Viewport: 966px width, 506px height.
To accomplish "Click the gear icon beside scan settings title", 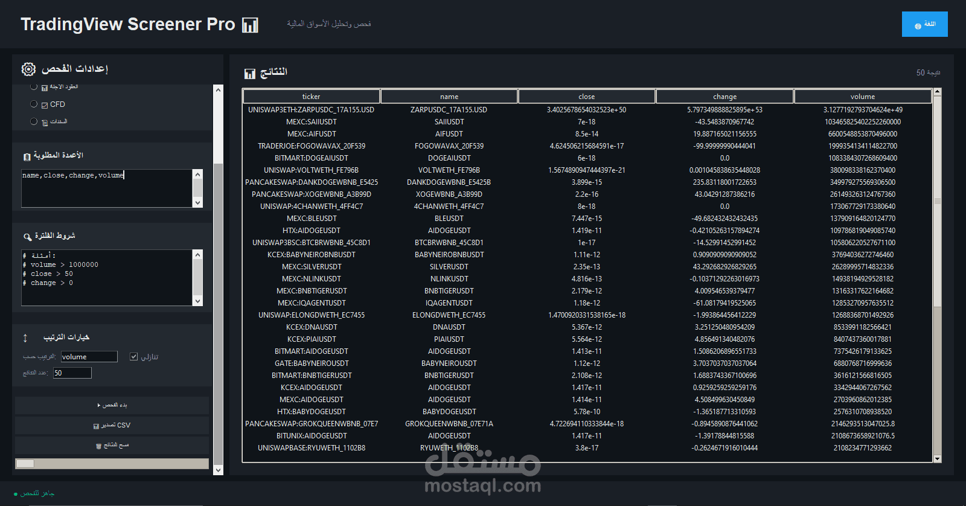I will click(28, 69).
